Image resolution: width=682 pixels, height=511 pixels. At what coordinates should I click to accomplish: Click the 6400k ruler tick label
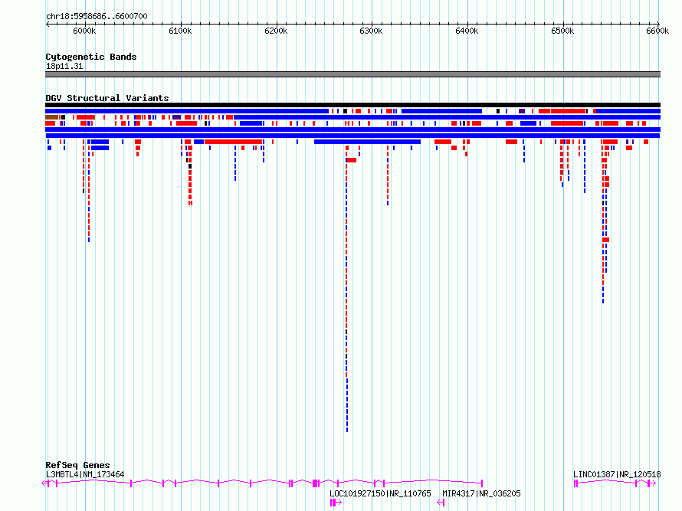467,31
